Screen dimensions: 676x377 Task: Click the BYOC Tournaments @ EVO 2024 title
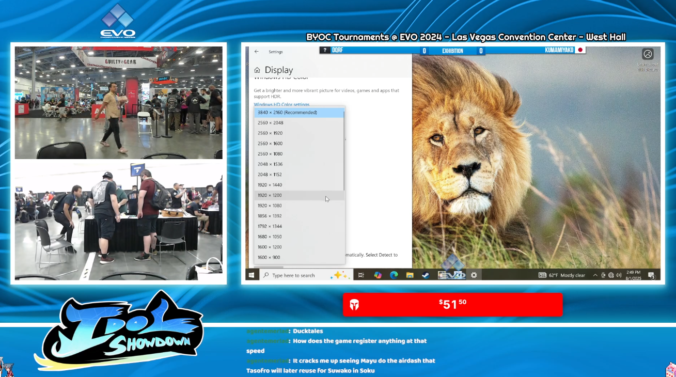pyautogui.click(x=466, y=37)
